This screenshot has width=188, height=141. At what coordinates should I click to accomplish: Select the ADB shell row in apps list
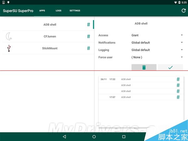(48, 24)
